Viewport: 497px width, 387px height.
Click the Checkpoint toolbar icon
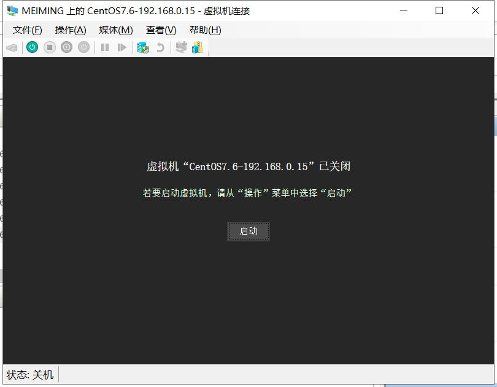[x=143, y=47]
